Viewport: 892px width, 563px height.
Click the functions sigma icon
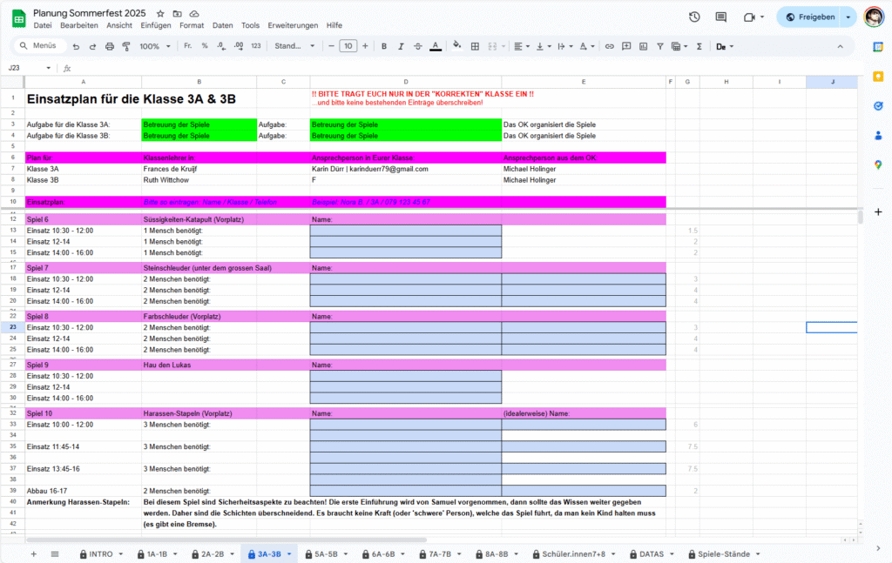[699, 46]
